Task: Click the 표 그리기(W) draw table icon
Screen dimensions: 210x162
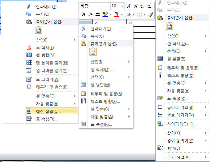Action: (x=29, y=79)
